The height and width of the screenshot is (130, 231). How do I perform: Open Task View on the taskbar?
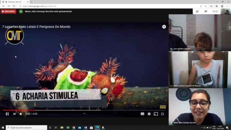(56, 128)
